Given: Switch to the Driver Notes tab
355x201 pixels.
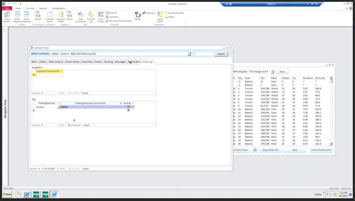Looking at the screenshot, I should [x=72, y=62].
